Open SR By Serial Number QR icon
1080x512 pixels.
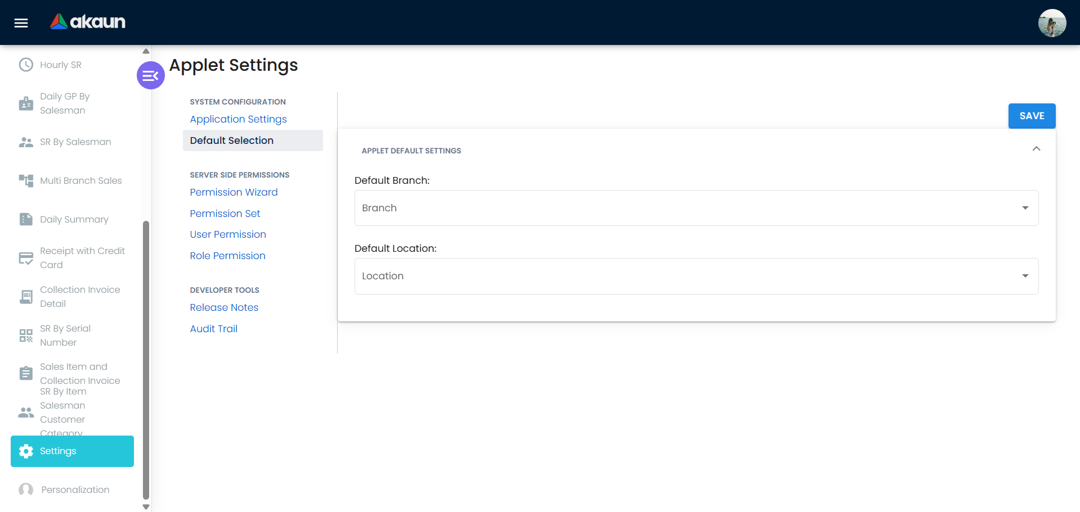[25, 335]
